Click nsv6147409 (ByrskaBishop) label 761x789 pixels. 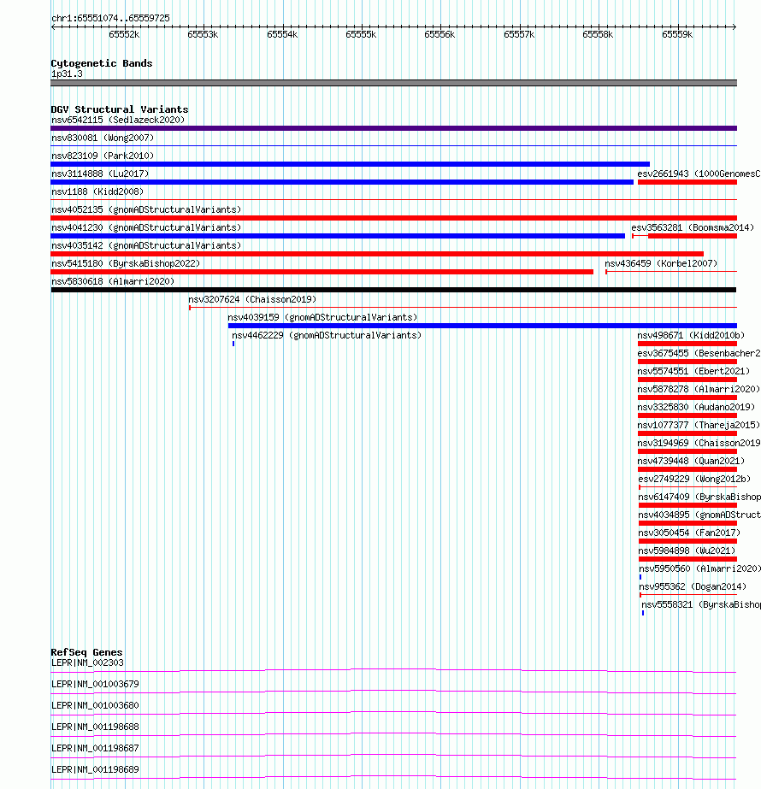click(699, 497)
